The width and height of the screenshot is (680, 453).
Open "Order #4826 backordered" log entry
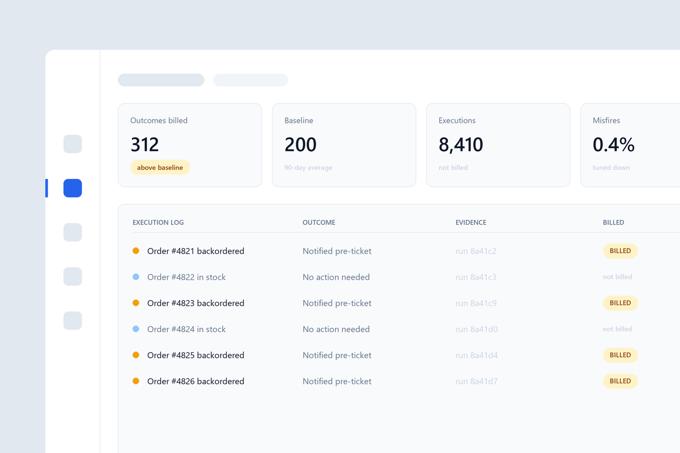(195, 381)
